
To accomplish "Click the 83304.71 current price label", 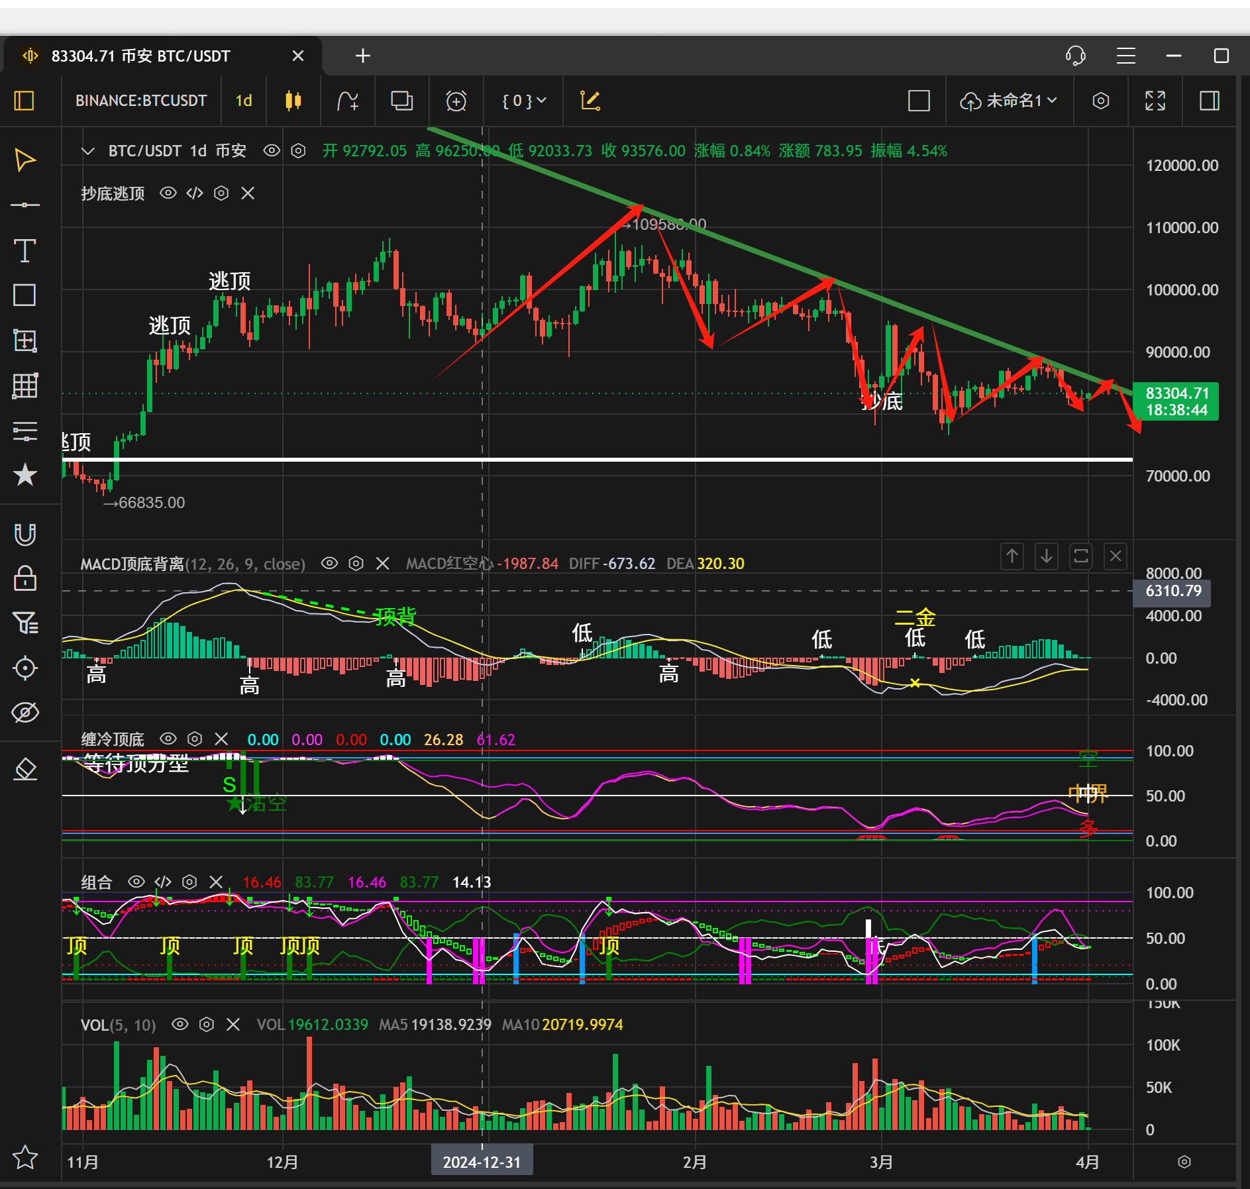I will point(1176,401).
